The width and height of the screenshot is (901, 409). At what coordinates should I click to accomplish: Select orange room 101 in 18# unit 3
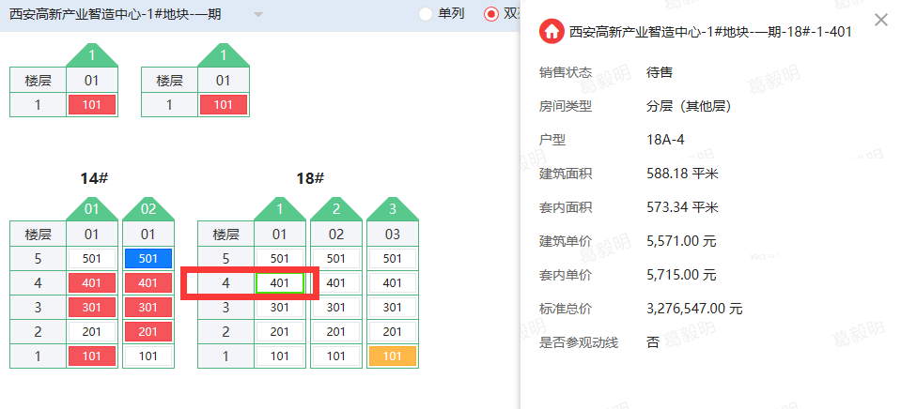pos(392,356)
